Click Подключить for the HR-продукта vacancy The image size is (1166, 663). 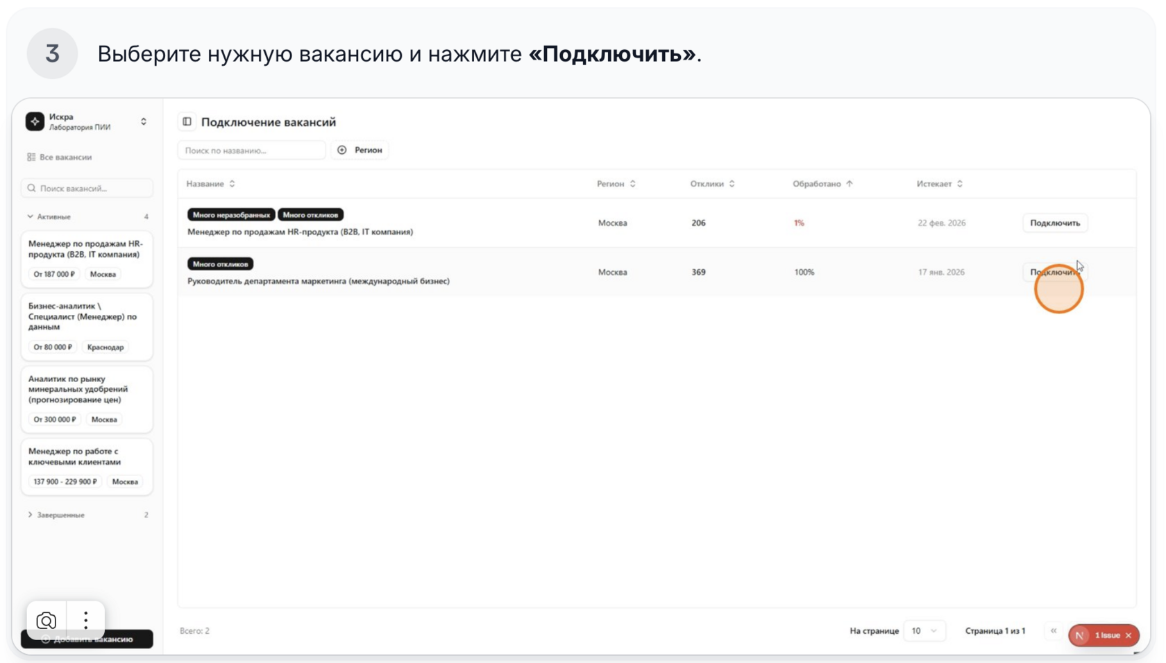click(1055, 223)
